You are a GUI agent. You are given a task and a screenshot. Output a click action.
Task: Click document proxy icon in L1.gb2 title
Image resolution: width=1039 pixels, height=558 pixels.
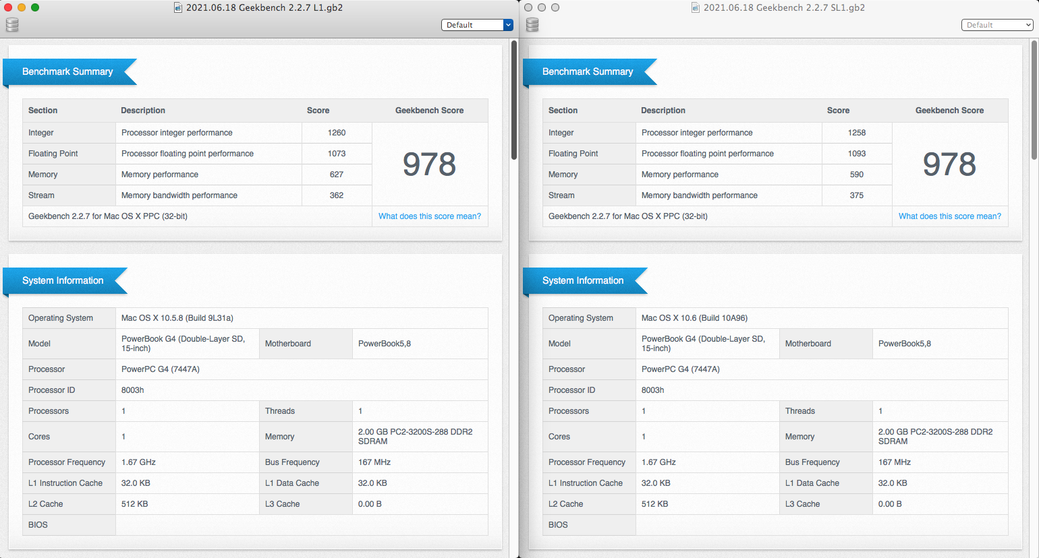(178, 8)
